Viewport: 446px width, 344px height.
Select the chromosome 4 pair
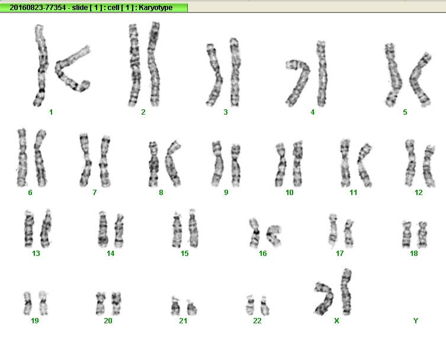pos(306,74)
